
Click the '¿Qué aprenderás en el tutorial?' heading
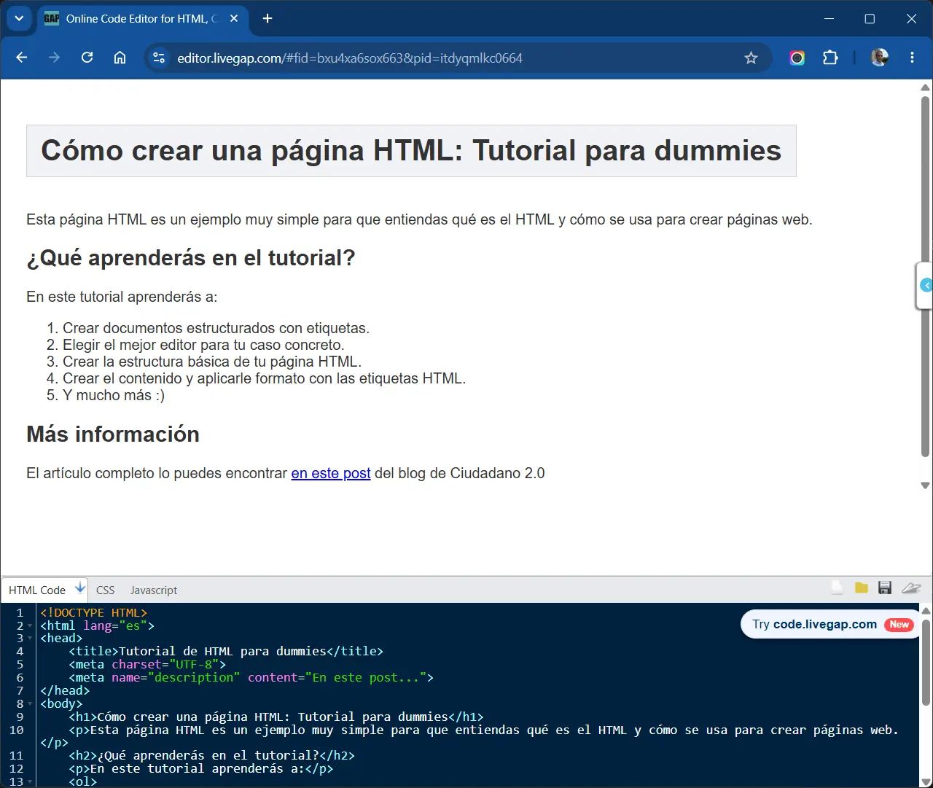pos(191,257)
